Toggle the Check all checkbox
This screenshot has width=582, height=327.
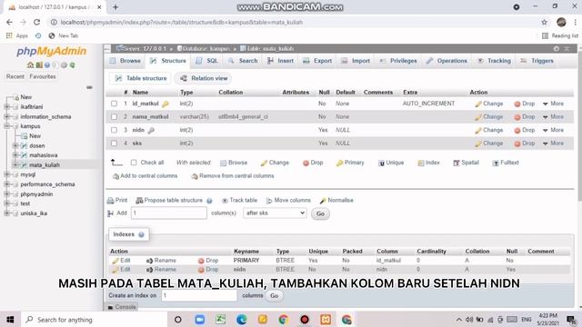[x=134, y=163]
